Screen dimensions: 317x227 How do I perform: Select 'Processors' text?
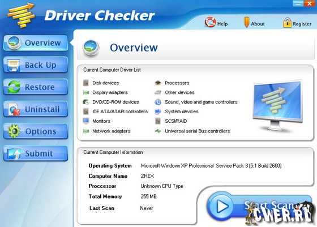coord(177,83)
